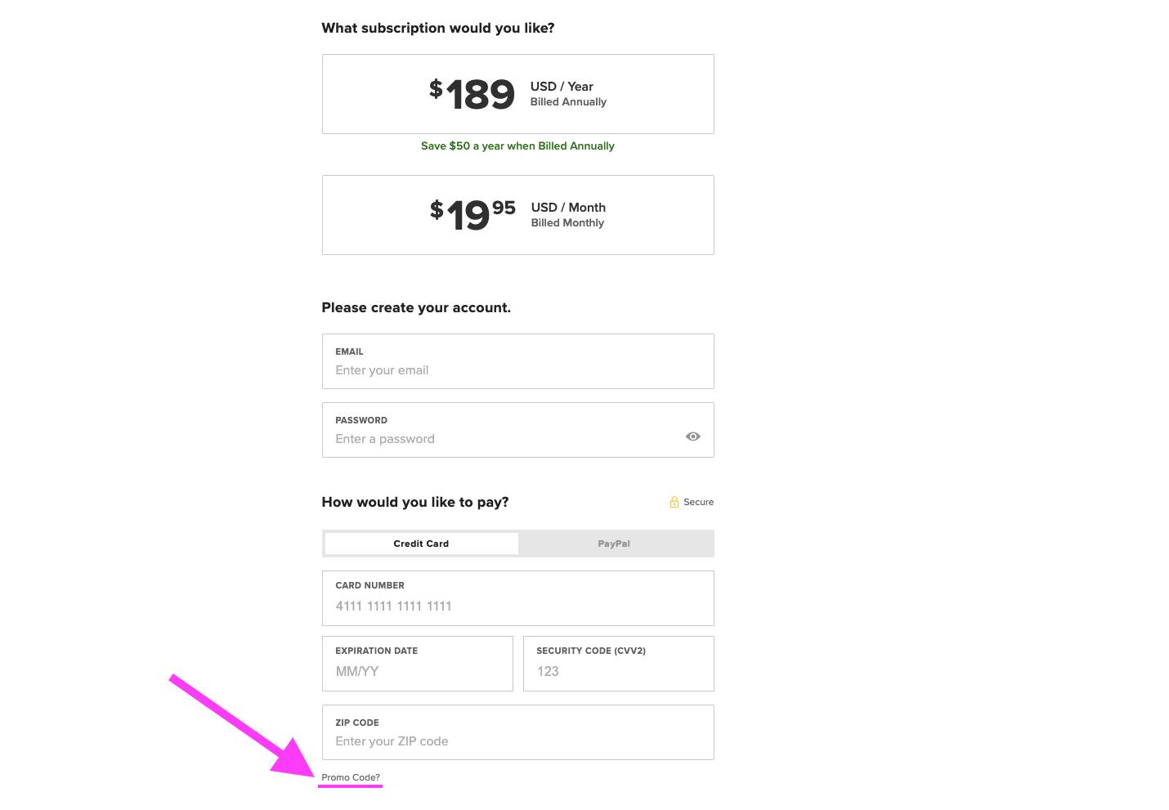The width and height of the screenshot is (1169, 810).
Task: Switch to the PayPal payment tab
Action: point(614,543)
